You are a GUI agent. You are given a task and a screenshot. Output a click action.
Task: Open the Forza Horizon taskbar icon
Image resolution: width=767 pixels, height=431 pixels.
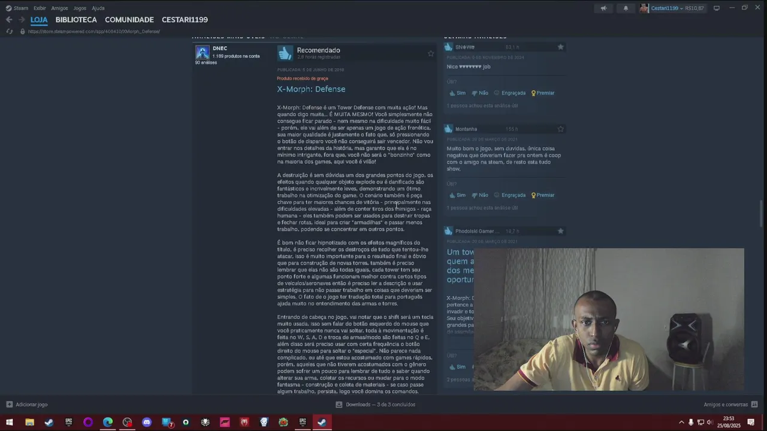pyautogui.click(x=225, y=422)
